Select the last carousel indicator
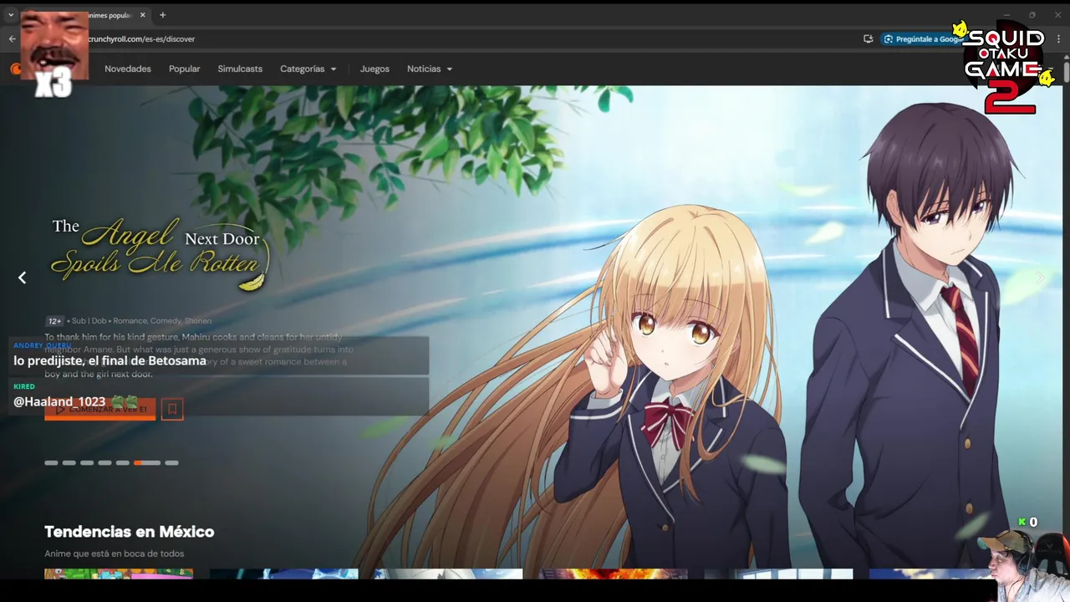 171,462
